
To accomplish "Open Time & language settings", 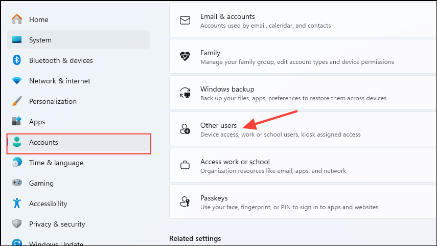I will pos(78,163).
